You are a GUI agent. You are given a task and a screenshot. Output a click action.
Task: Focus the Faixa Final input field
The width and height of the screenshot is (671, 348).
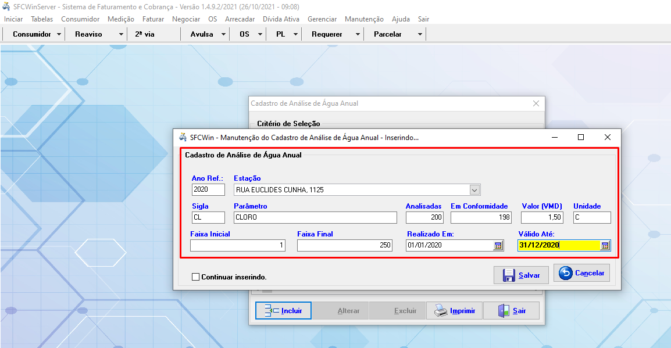coord(345,246)
